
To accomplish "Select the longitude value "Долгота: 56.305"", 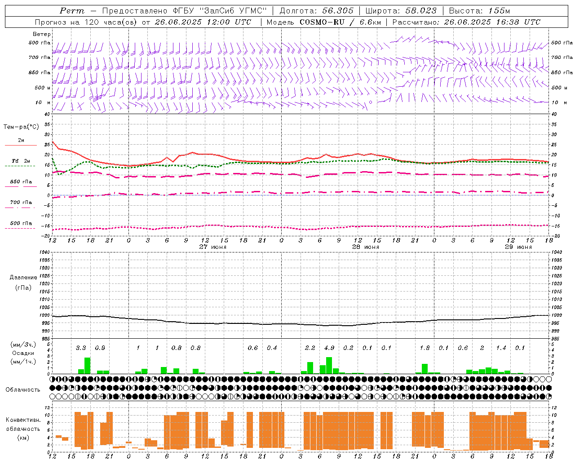I will click(x=317, y=11).
